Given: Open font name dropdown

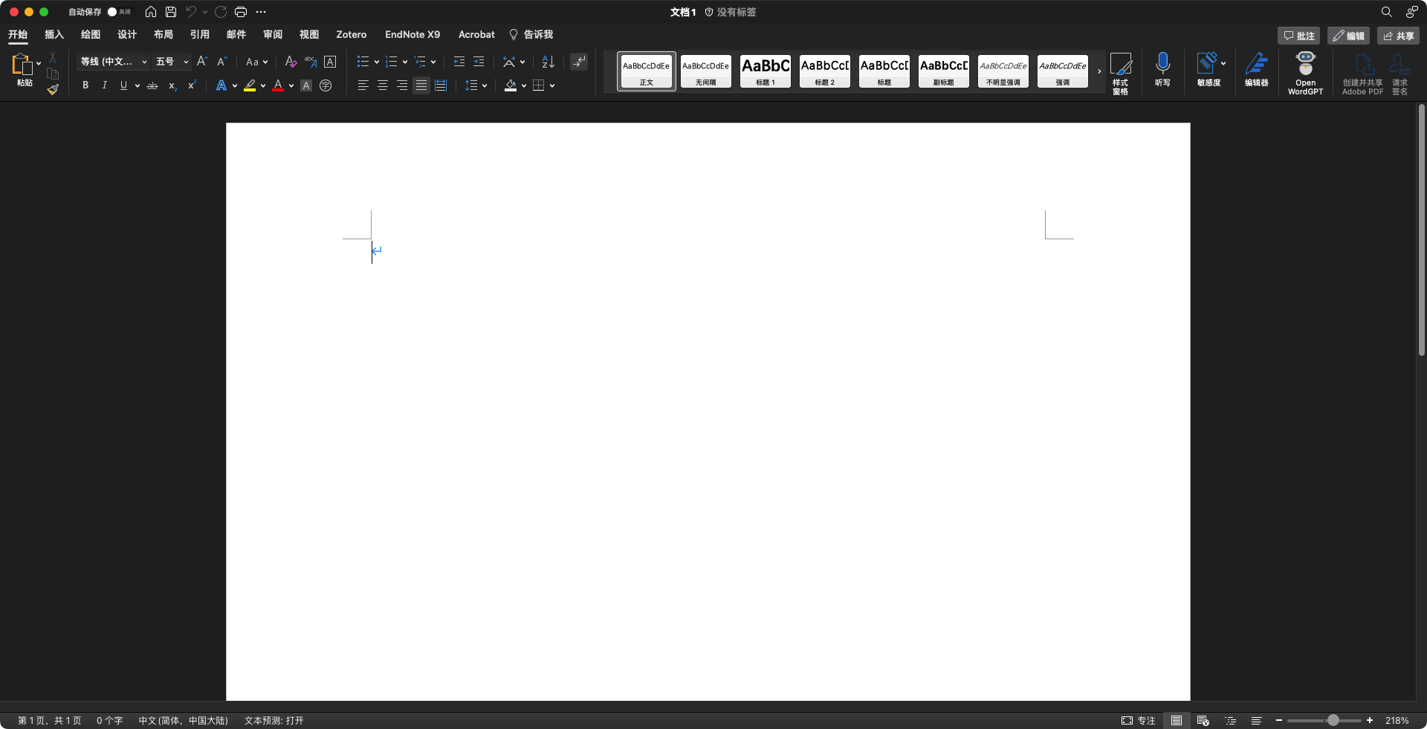Looking at the screenshot, I should click(144, 62).
